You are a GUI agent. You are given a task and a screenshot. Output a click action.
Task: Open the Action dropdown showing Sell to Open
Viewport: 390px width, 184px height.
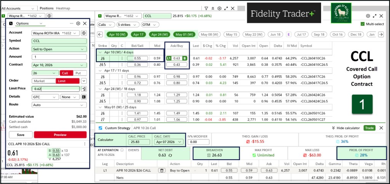coord(59,49)
